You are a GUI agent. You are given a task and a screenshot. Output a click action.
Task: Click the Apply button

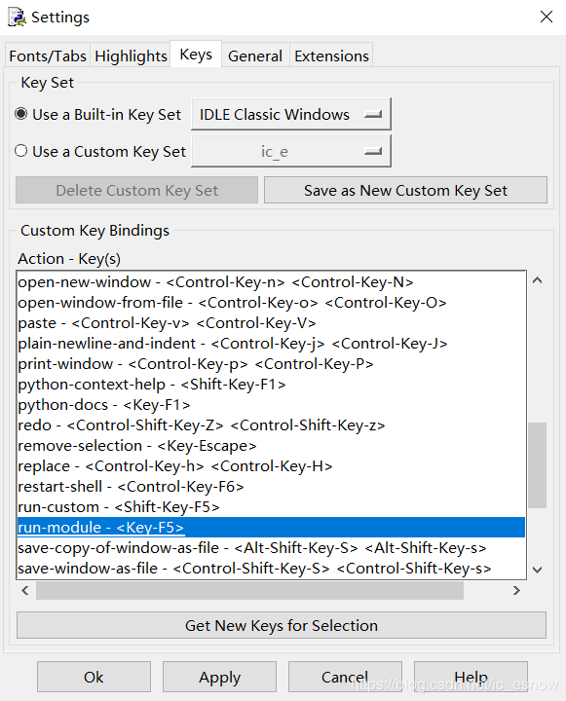(x=220, y=677)
